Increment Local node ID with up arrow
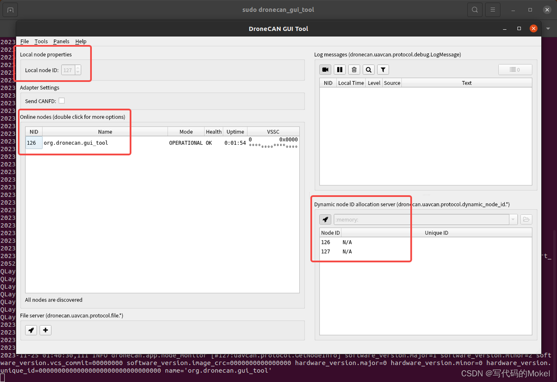Screen dimensions: 557x382 pyautogui.click(x=78, y=68)
